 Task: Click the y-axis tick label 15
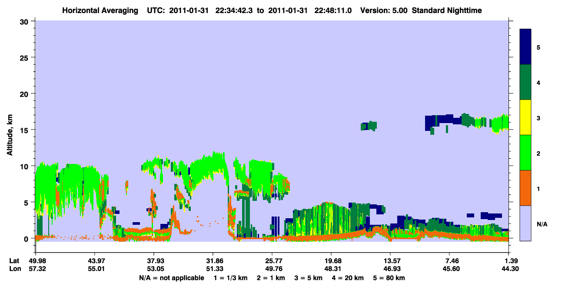point(25,130)
